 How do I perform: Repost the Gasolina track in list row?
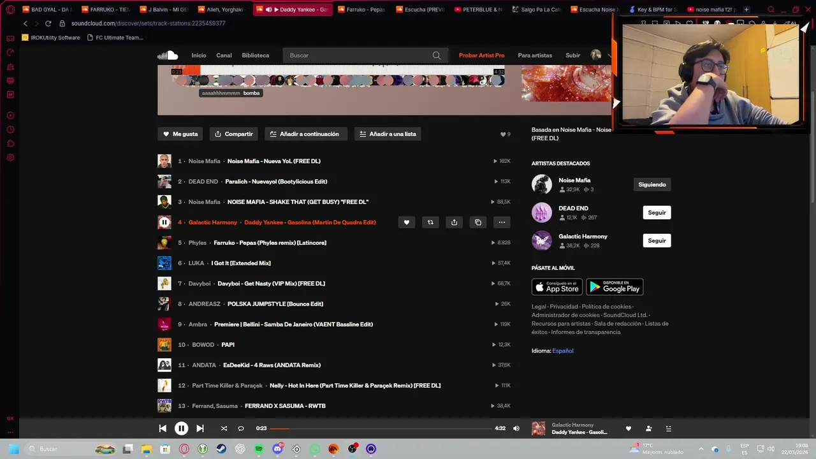[x=430, y=222]
